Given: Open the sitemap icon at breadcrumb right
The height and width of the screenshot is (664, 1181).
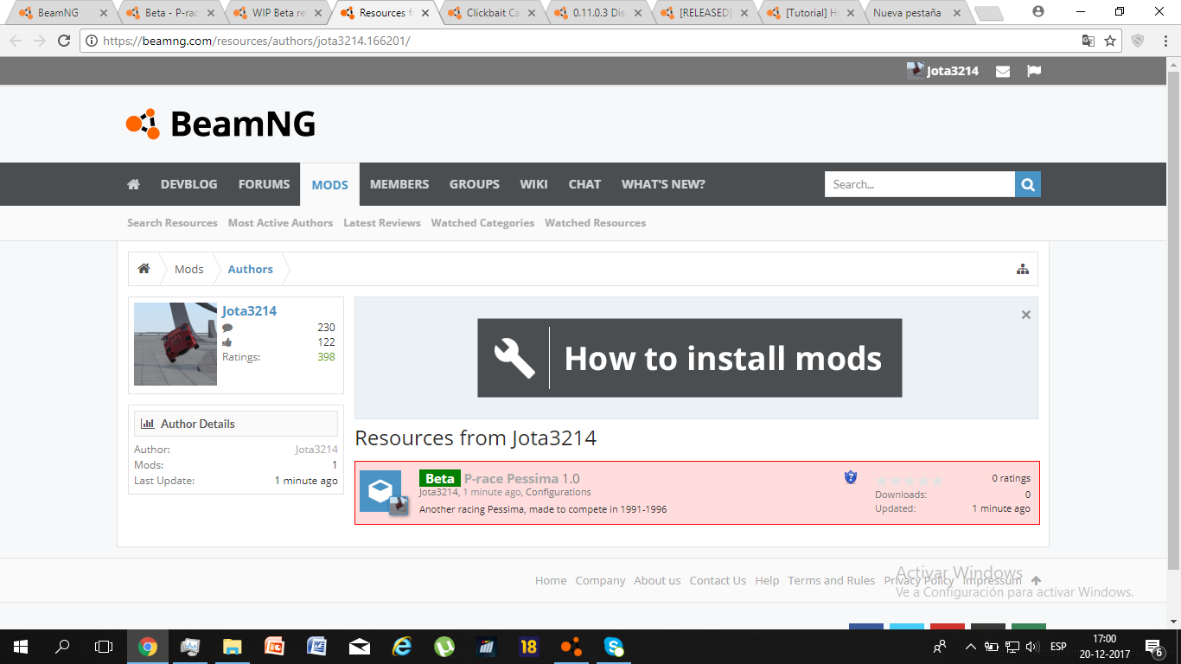Looking at the screenshot, I should point(1023,269).
